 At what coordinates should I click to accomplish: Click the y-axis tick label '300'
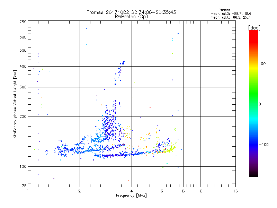(x=23, y=87)
